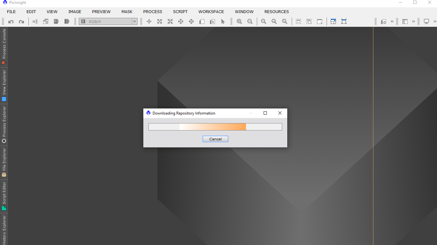
Task: Click the Undo arrow in toolbar
Action: (x=11, y=22)
